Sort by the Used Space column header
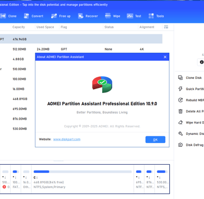The width and height of the screenshot is (204, 199). [45, 27]
